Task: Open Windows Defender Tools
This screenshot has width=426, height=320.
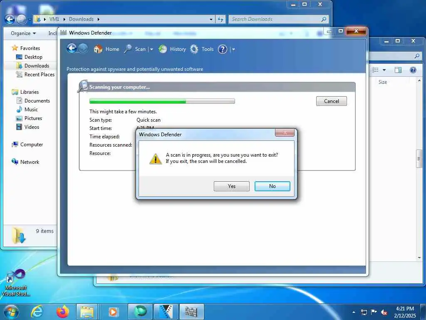Action: click(x=202, y=49)
